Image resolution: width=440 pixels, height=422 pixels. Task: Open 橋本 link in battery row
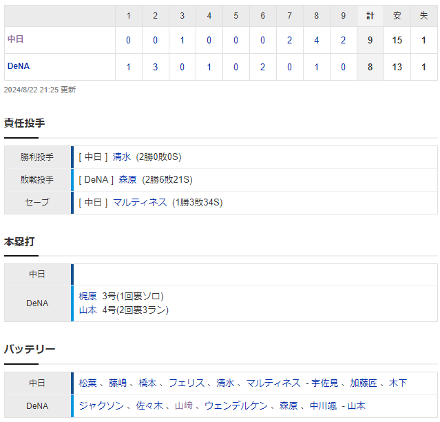pyautogui.click(x=147, y=383)
